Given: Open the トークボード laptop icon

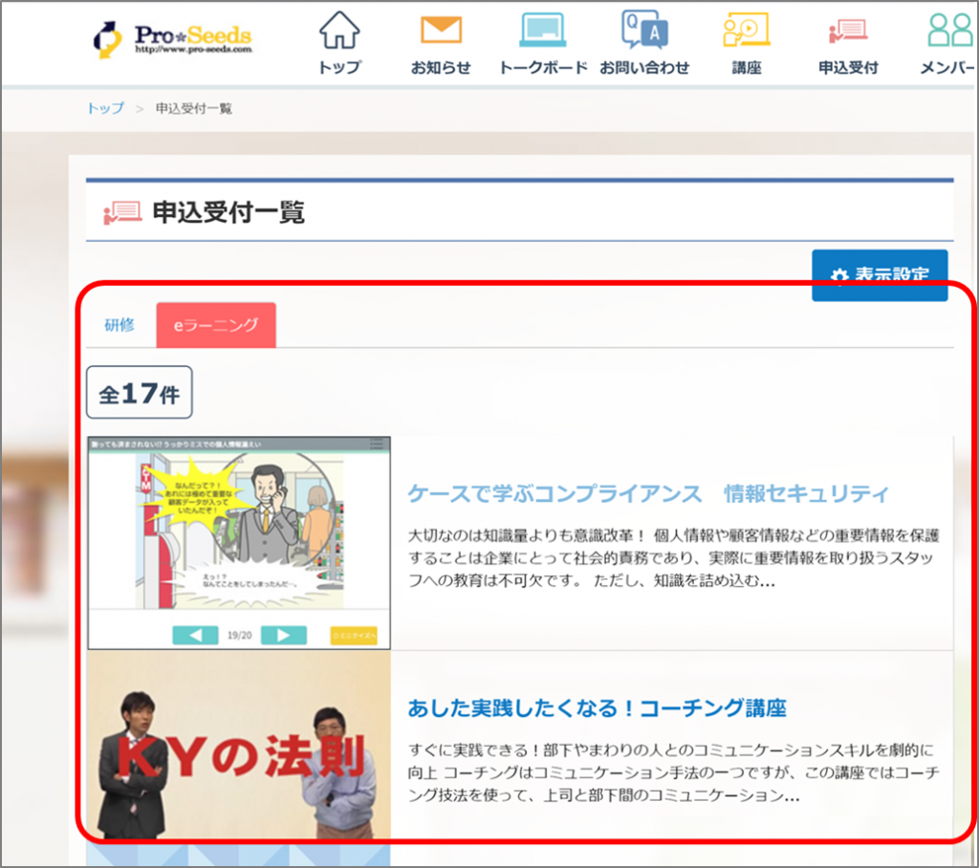Looking at the screenshot, I should [542, 32].
